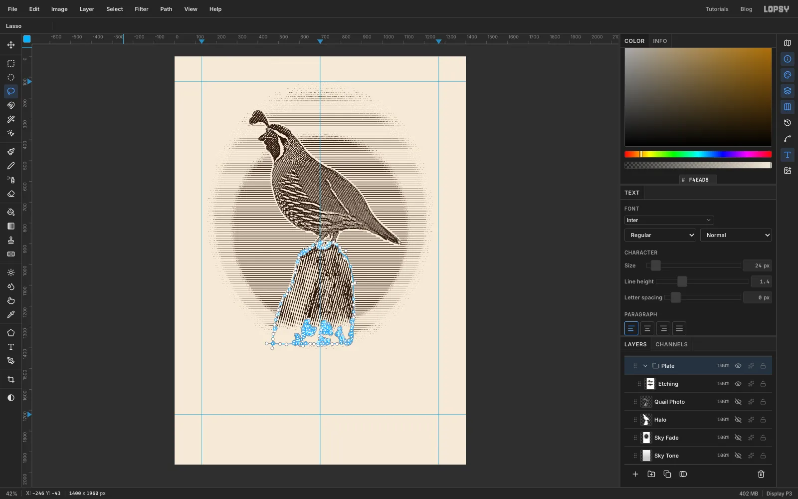
Task: Select the Gradient tool
Action: (11, 226)
